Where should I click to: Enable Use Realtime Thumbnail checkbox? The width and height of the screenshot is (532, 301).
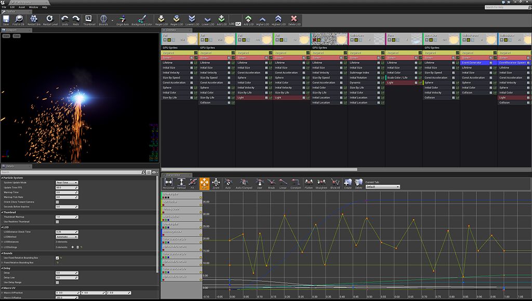[57, 222]
